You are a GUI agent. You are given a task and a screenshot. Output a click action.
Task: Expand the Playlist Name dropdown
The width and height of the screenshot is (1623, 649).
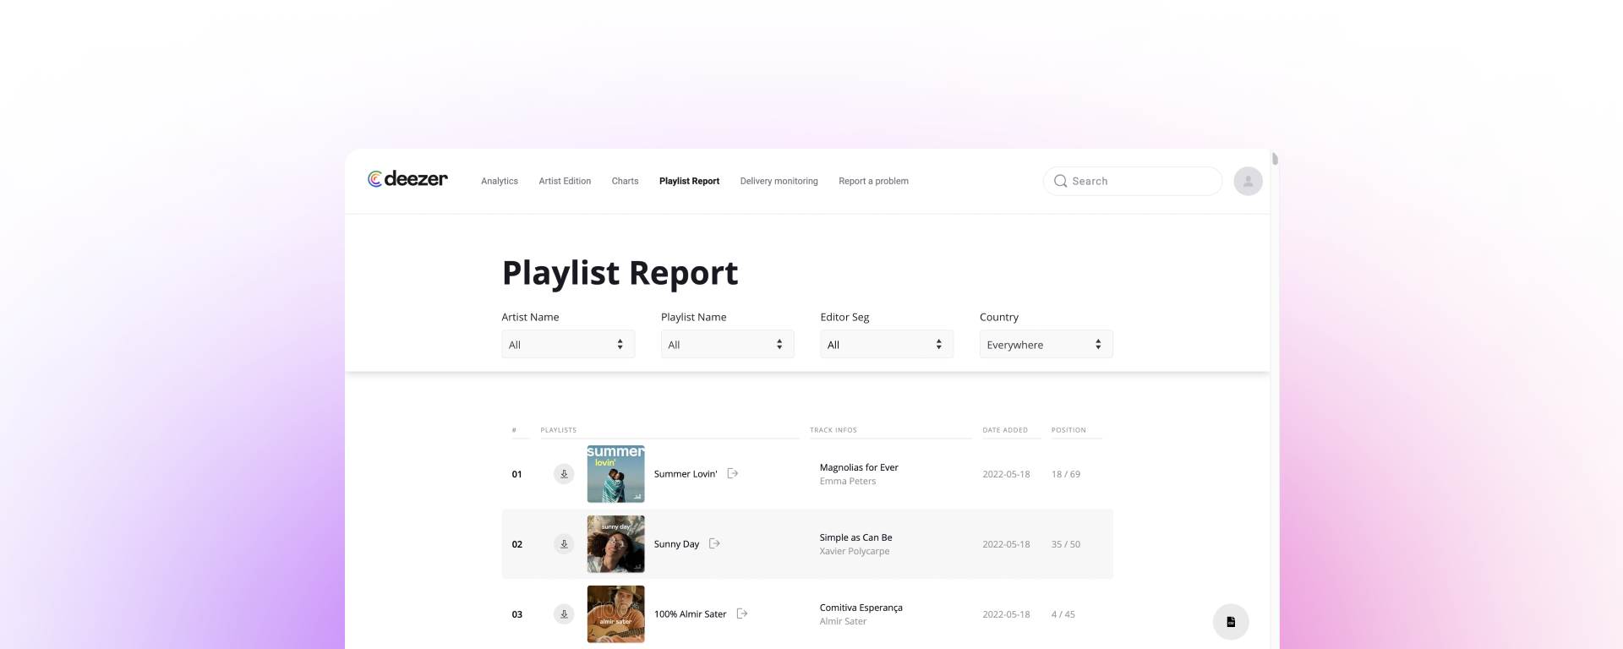pyautogui.click(x=727, y=344)
